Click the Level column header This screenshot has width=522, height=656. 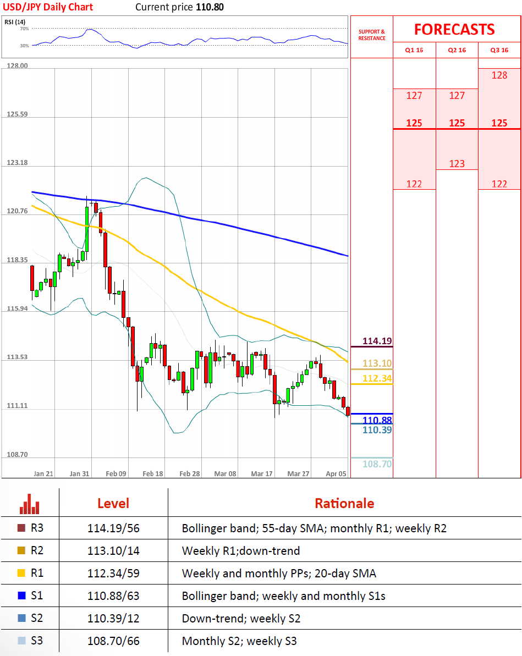point(113,503)
